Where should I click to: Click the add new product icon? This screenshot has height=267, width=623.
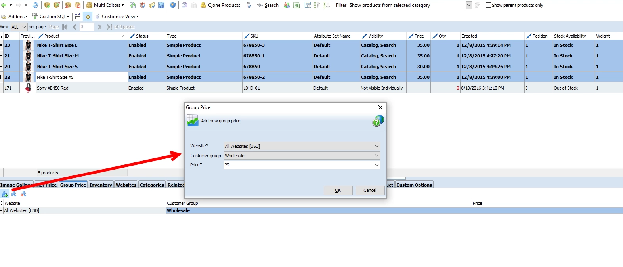point(47,5)
